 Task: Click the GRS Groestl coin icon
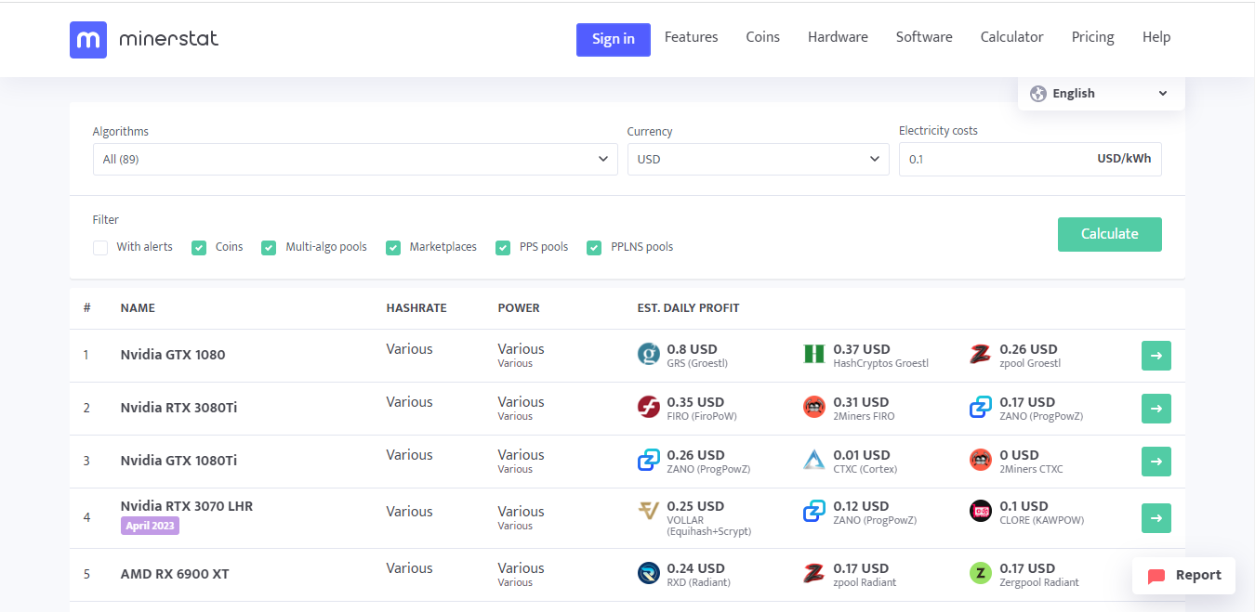[x=648, y=354]
